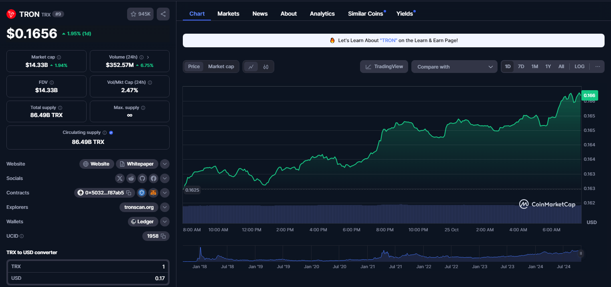Select 1M time range
611x287 pixels.
tap(534, 67)
